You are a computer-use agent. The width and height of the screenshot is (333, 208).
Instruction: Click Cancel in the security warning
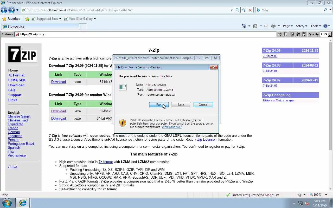pyautogui.click(x=203, y=105)
